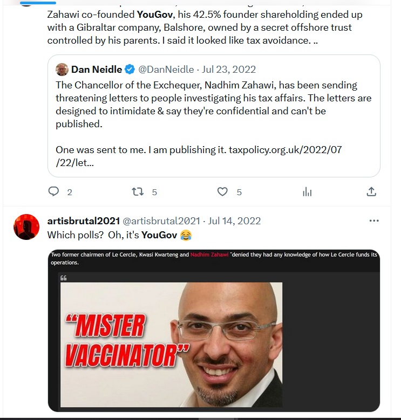Screen dimensions: 401x420
Task: Visit the @artisbrutal2021 handle
Action: (x=161, y=221)
